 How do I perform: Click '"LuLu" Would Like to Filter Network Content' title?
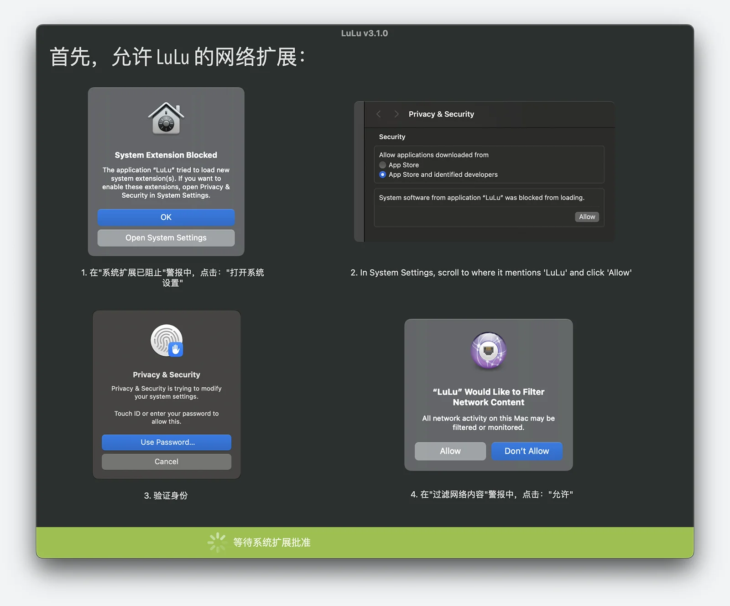(x=489, y=397)
